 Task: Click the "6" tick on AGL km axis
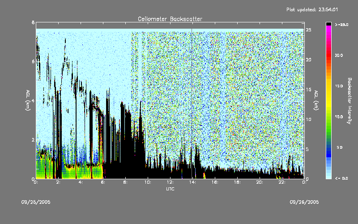pyautogui.click(x=33, y=61)
